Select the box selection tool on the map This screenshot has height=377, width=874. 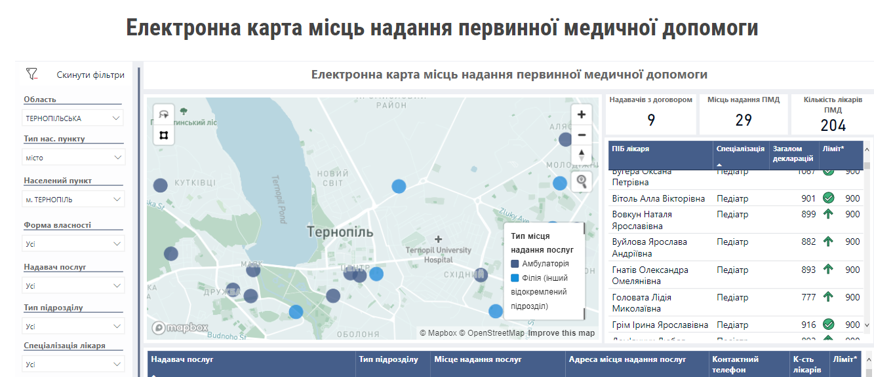click(x=163, y=135)
